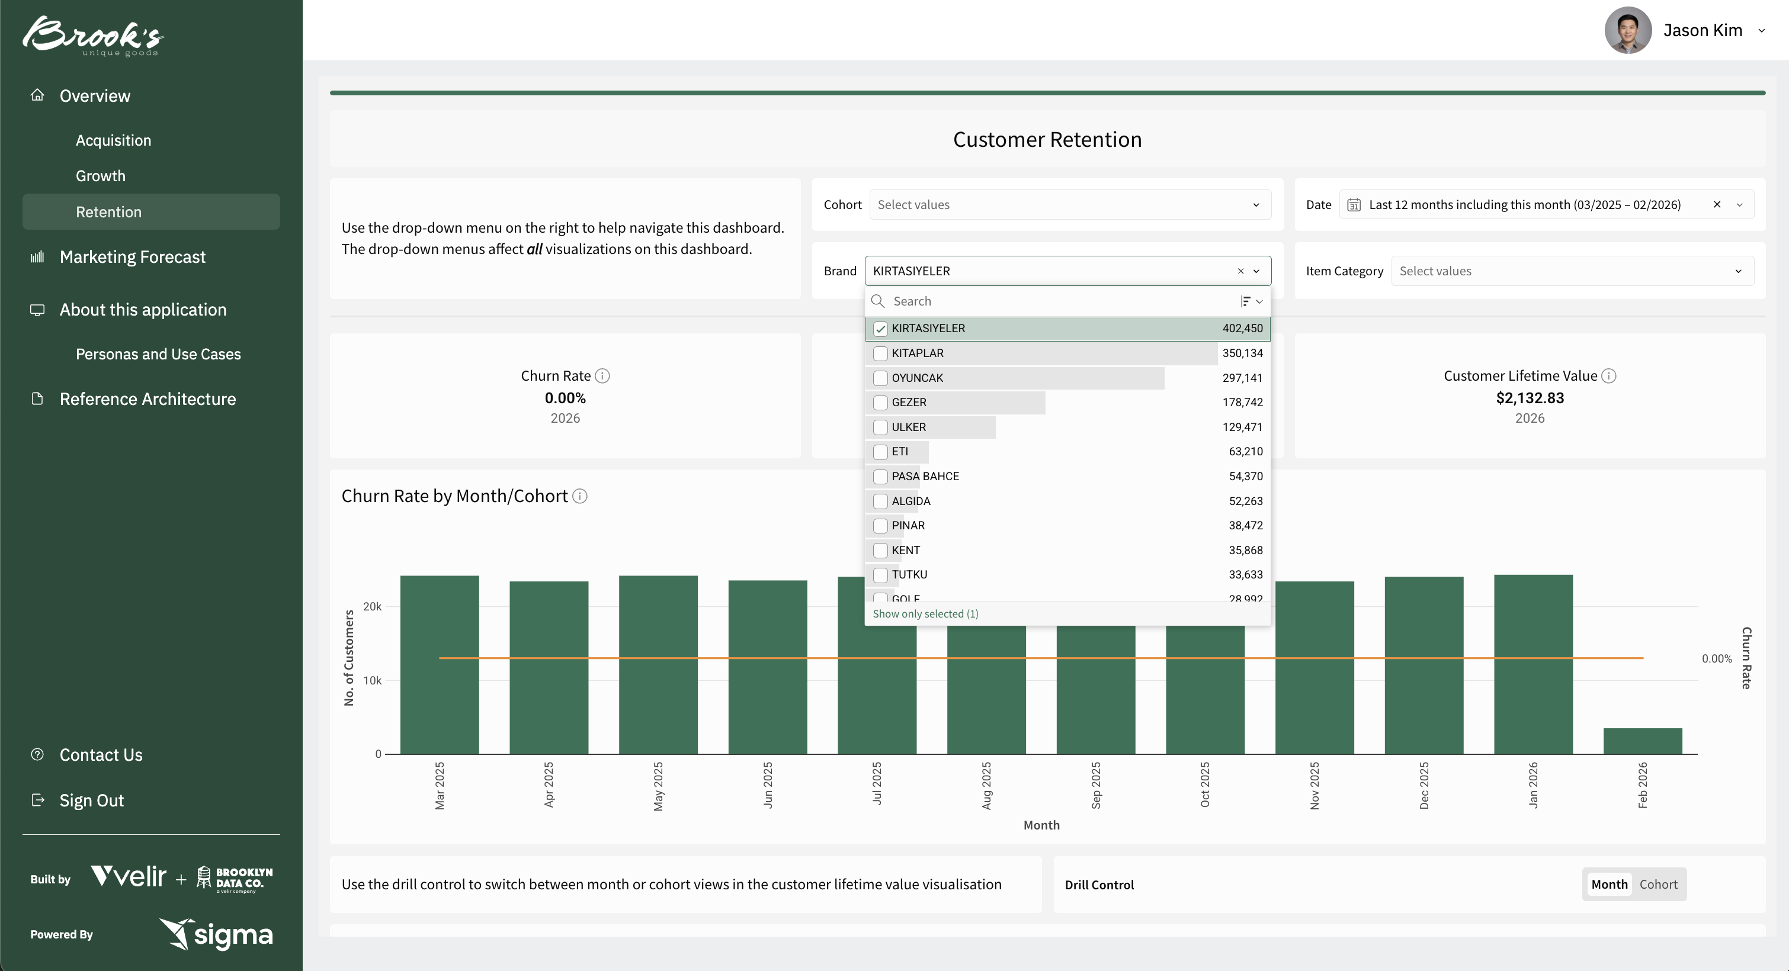Clear the Date filter with X

pyautogui.click(x=1717, y=205)
